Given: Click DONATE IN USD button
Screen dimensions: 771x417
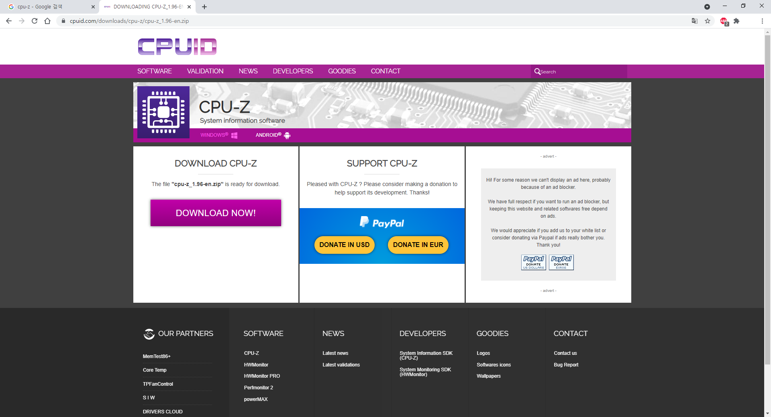Looking at the screenshot, I should tap(345, 245).
